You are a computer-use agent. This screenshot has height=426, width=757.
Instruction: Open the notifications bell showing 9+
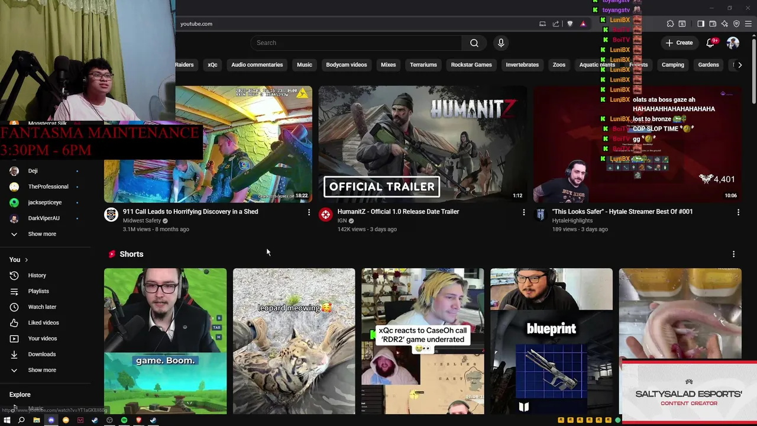click(711, 43)
